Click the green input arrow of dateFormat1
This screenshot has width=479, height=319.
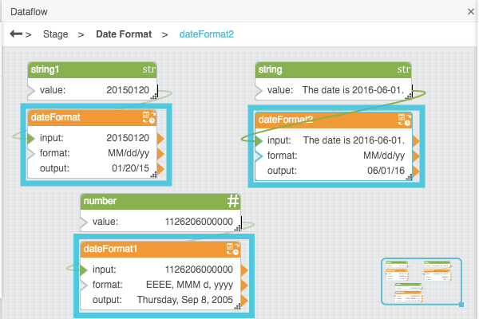tap(84, 270)
